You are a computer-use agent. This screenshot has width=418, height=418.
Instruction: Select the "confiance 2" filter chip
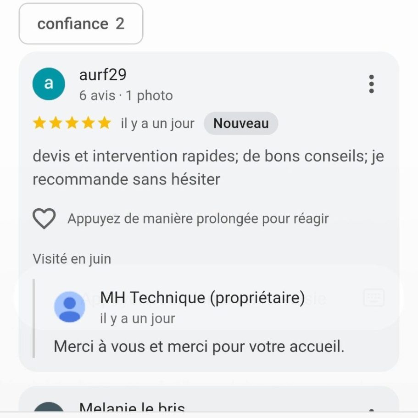coord(81,24)
